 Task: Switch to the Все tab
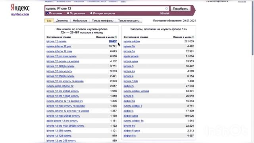coord(49,21)
